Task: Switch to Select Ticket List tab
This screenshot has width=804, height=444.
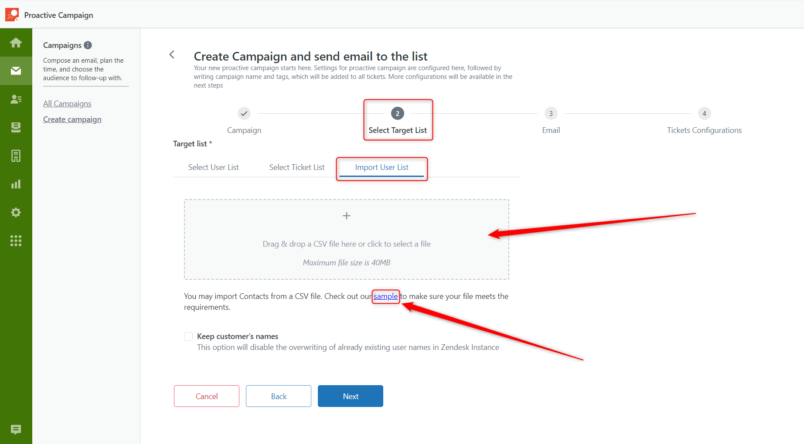Action: point(297,167)
